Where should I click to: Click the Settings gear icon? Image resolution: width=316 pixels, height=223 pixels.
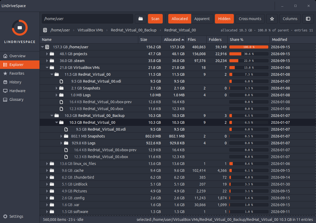point(5,216)
